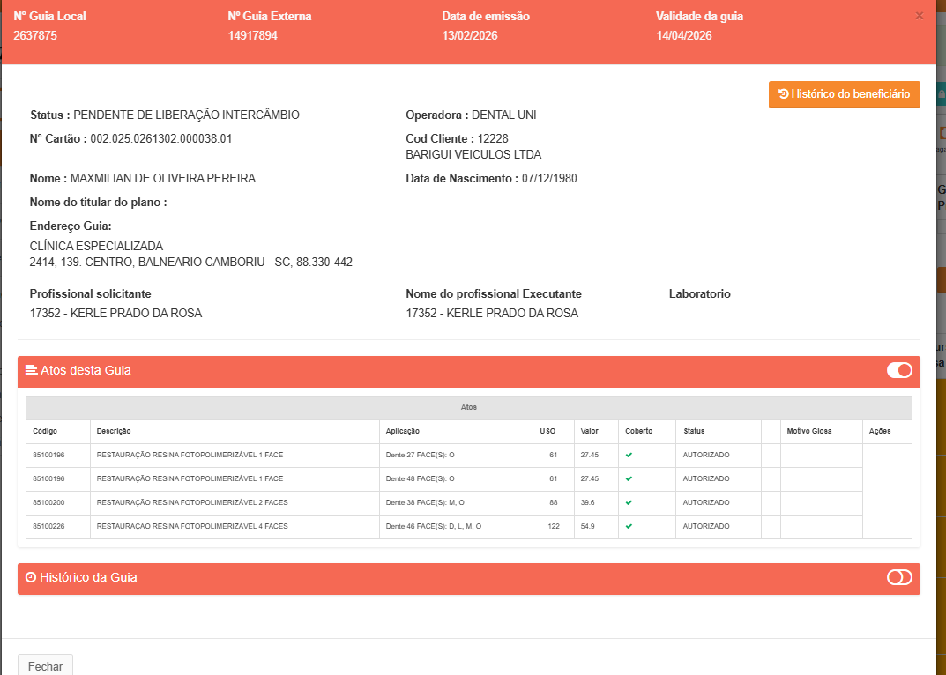Click the clock icon beside Histórico da Guia
The image size is (946, 675).
[31, 577]
